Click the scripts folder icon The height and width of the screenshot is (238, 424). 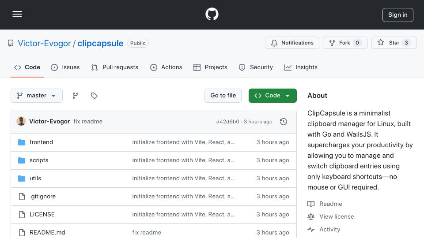22,160
